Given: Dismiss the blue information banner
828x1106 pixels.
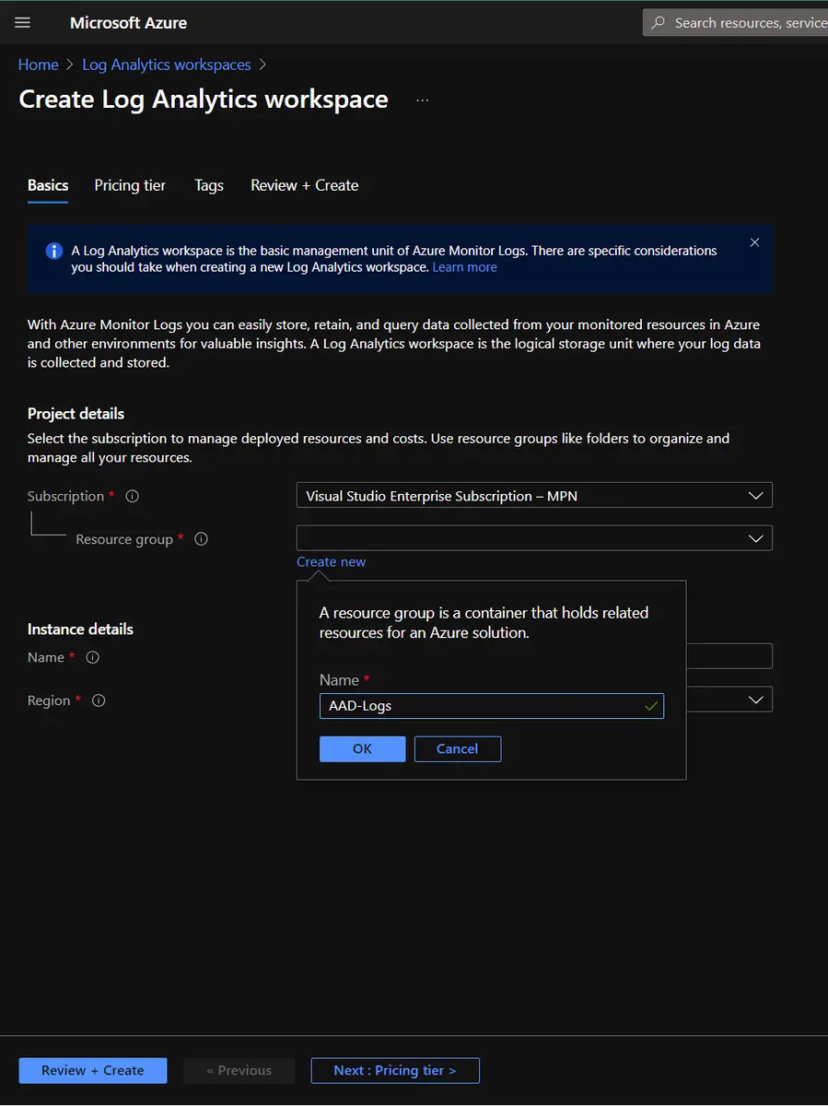Looking at the screenshot, I should coord(754,242).
